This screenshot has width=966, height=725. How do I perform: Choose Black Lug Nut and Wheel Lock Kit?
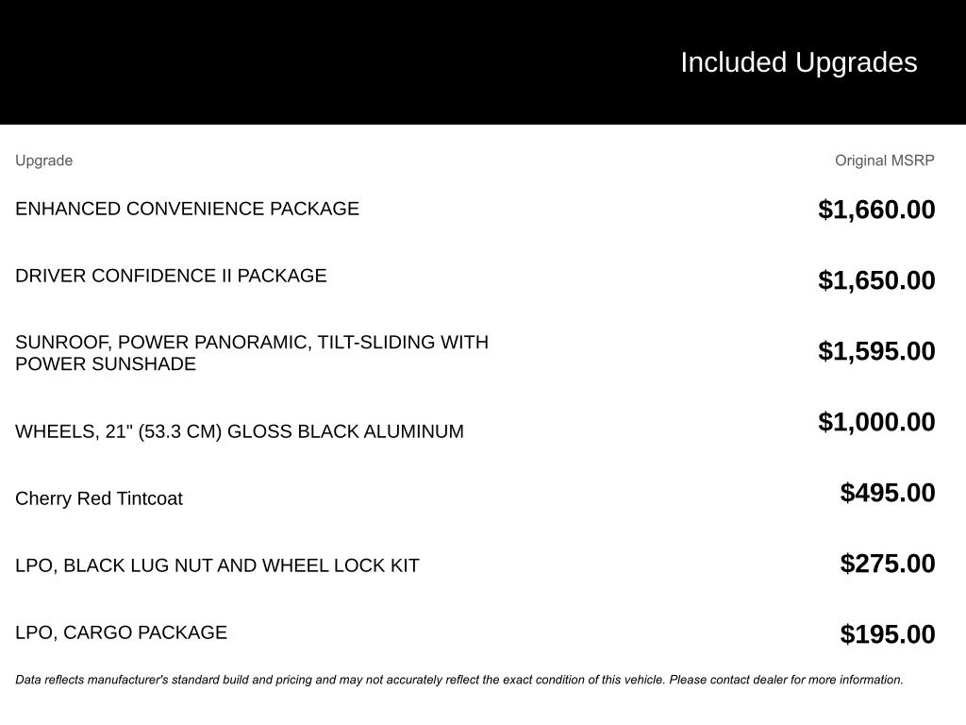coord(217,565)
